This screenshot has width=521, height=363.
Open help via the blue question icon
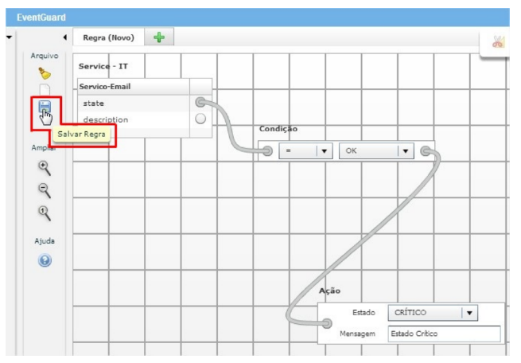(45, 260)
